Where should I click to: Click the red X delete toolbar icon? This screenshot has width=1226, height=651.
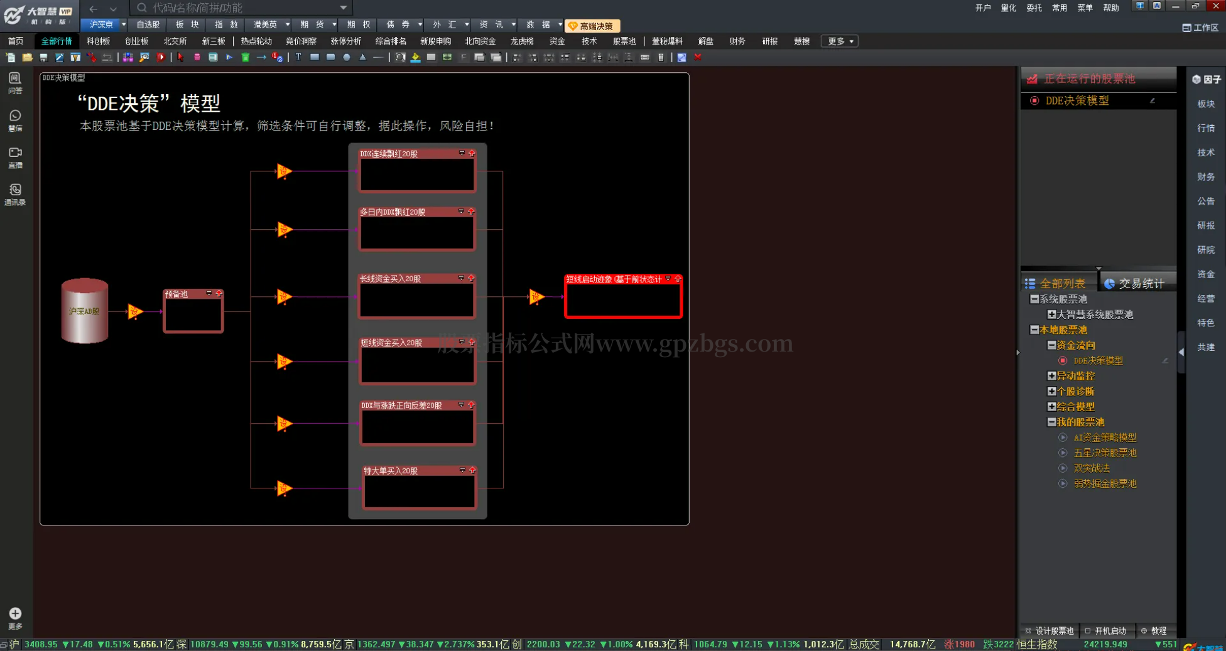[x=698, y=57]
